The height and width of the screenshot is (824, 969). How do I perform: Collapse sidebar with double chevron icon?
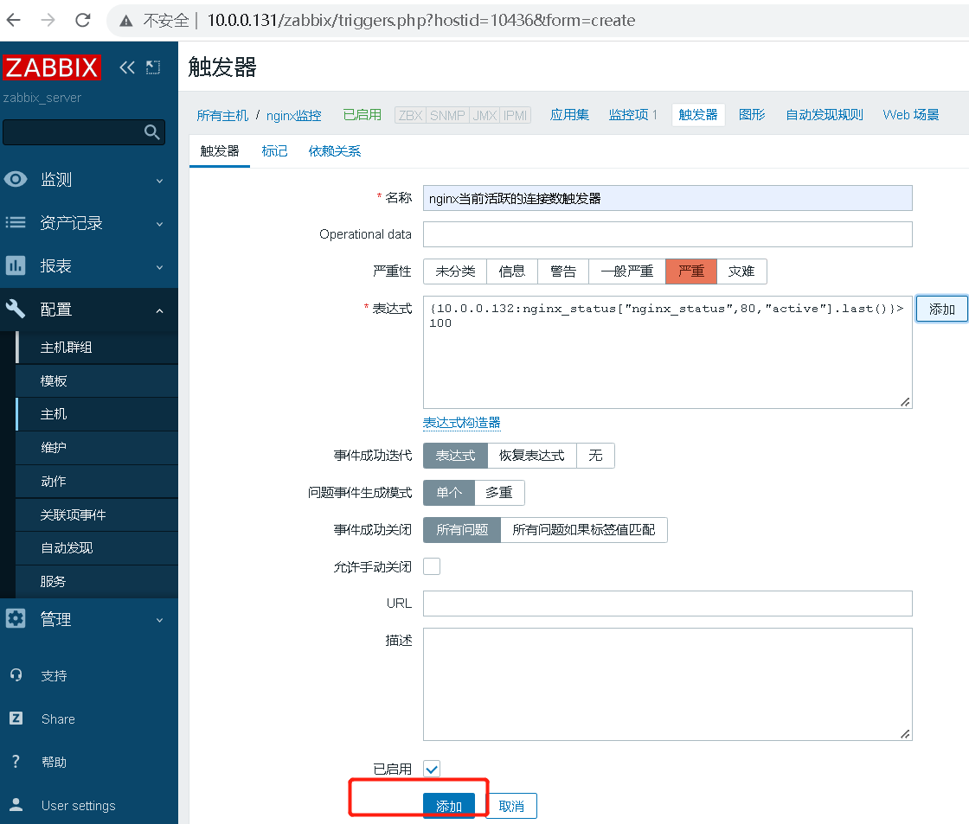coord(126,67)
